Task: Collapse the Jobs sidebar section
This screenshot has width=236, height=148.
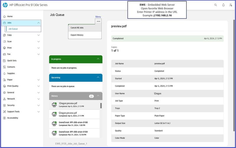Action: coord(39,23)
